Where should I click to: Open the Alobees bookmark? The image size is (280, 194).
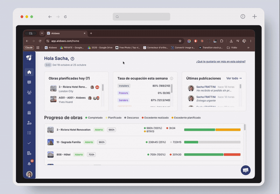(x=51, y=48)
